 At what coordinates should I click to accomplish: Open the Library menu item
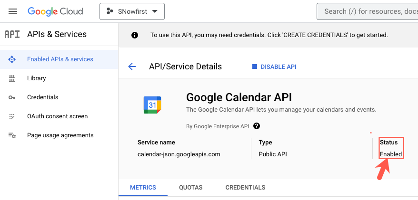coord(59,78)
